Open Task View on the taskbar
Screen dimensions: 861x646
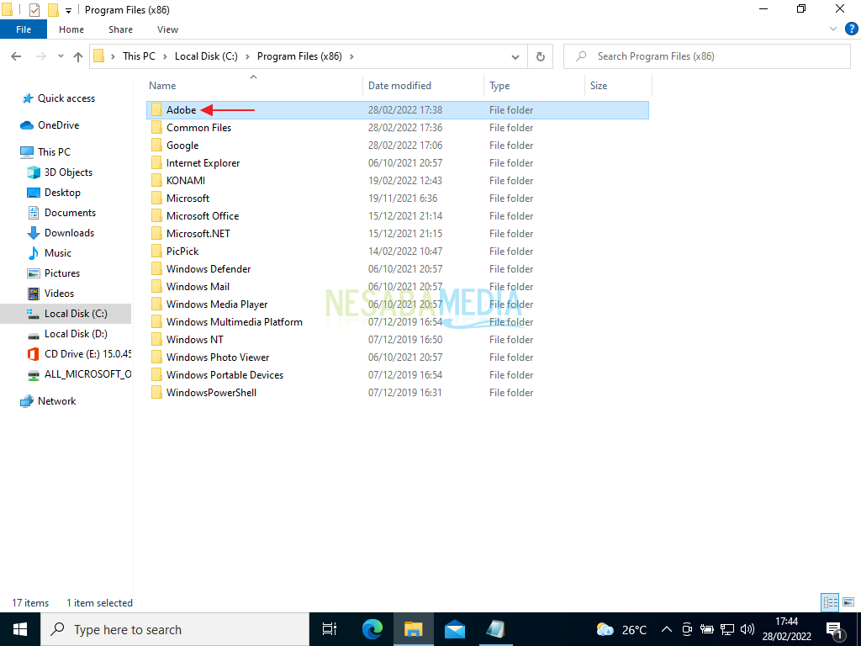point(329,628)
